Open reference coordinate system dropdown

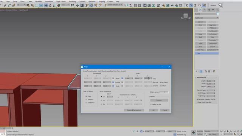(x=65, y=5)
